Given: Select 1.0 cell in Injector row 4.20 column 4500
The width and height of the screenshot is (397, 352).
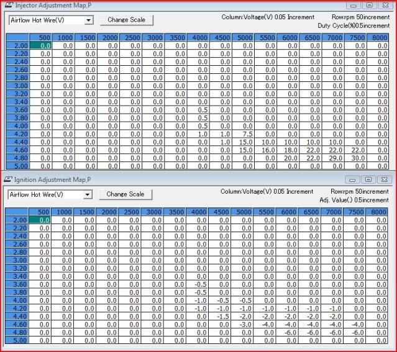Looking at the screenshot, I should (221, 134).
